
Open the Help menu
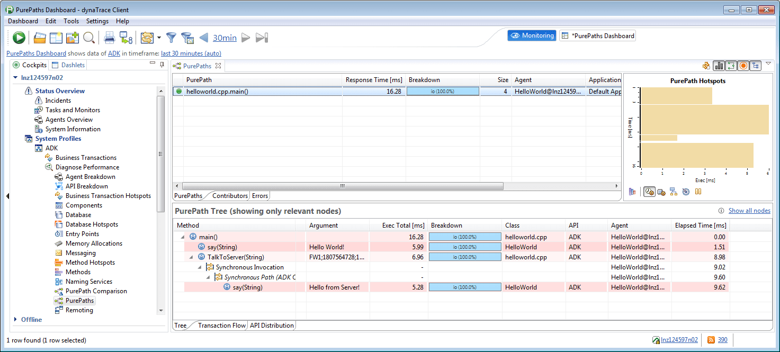122,21
